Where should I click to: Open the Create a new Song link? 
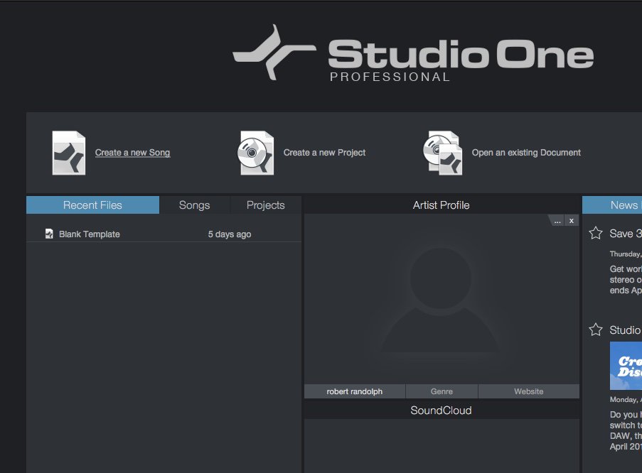pyautogui.click(x=132, y=153)
